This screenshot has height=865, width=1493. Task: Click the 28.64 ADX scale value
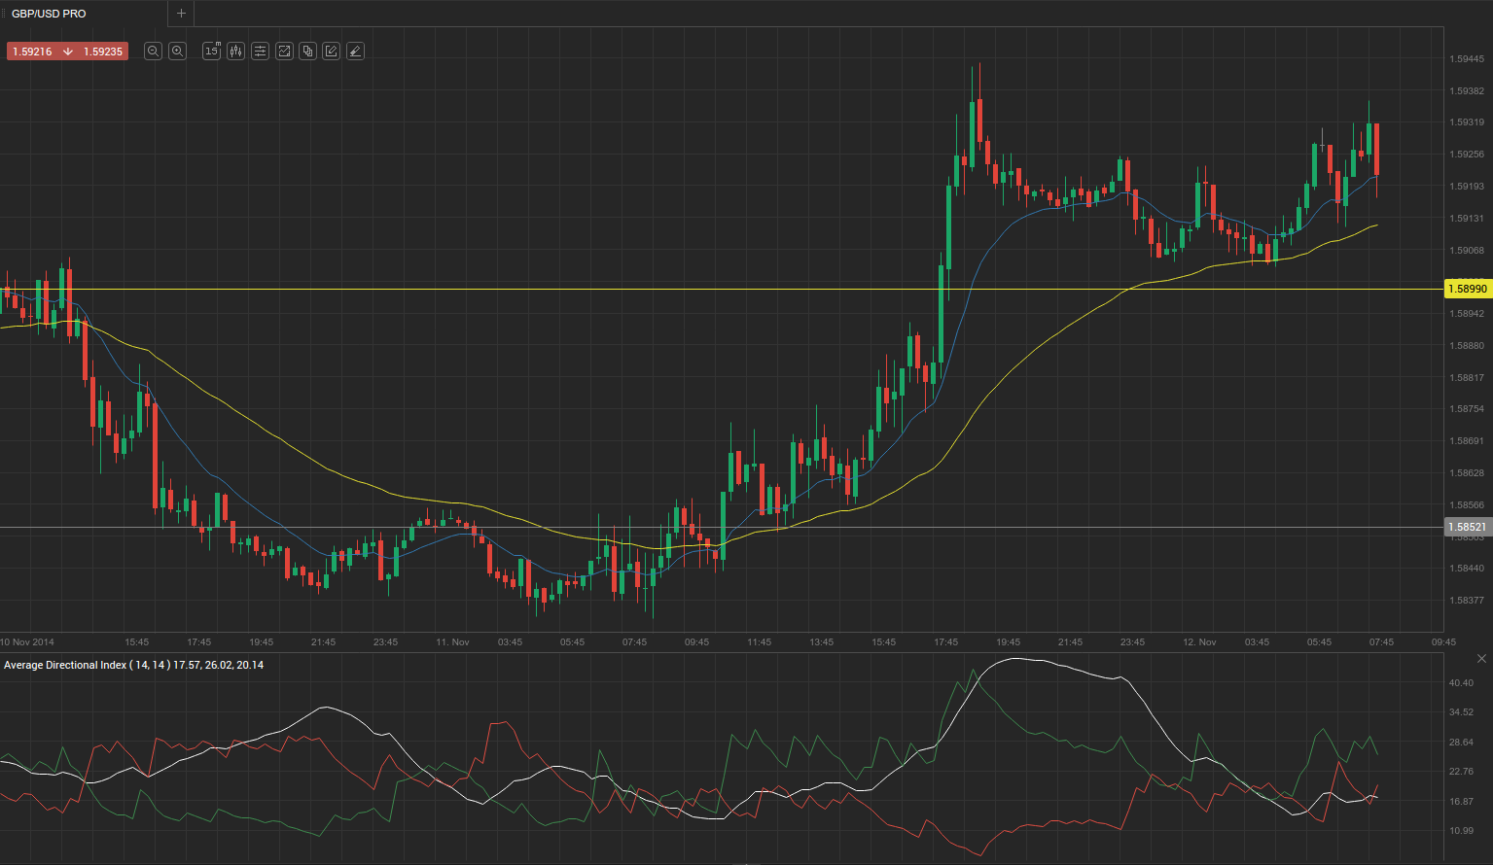pos(1461,743)
